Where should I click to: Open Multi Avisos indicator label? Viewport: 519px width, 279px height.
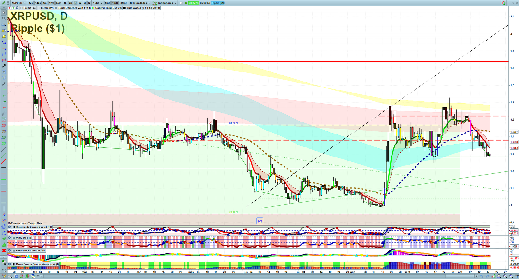(141, 8)
